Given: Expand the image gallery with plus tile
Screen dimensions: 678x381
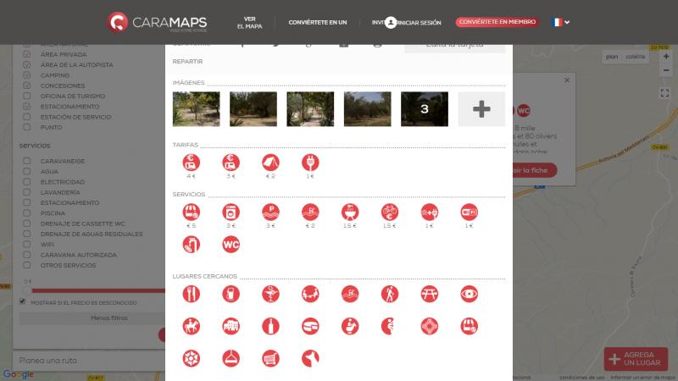Looking at the screenshot, I should (x=481, y=109).
